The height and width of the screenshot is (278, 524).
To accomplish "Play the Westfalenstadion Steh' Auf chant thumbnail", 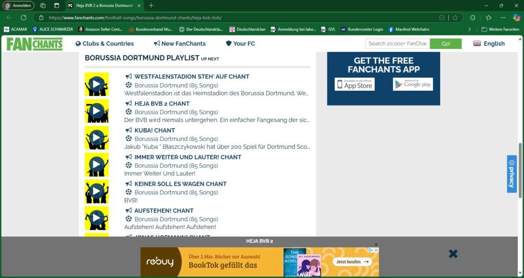I will [x=97, y=84].
